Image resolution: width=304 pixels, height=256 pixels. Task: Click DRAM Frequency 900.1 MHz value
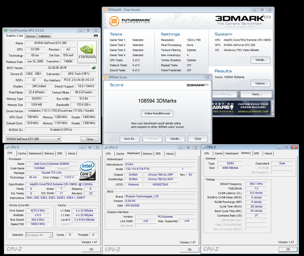click(x=256, y=184)
